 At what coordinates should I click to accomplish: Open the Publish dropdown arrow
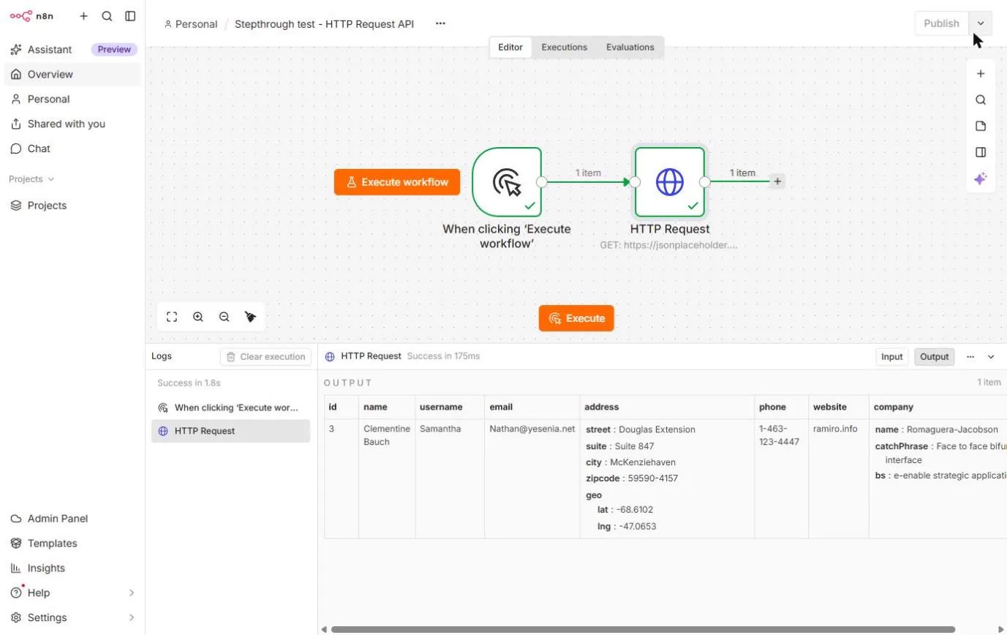click(981, 23)
